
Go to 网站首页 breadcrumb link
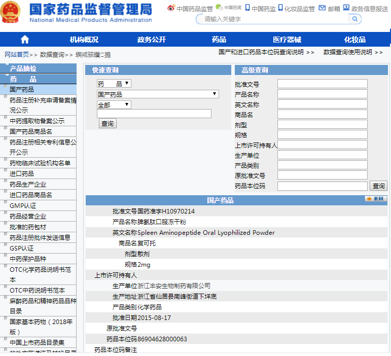point(17,55)
